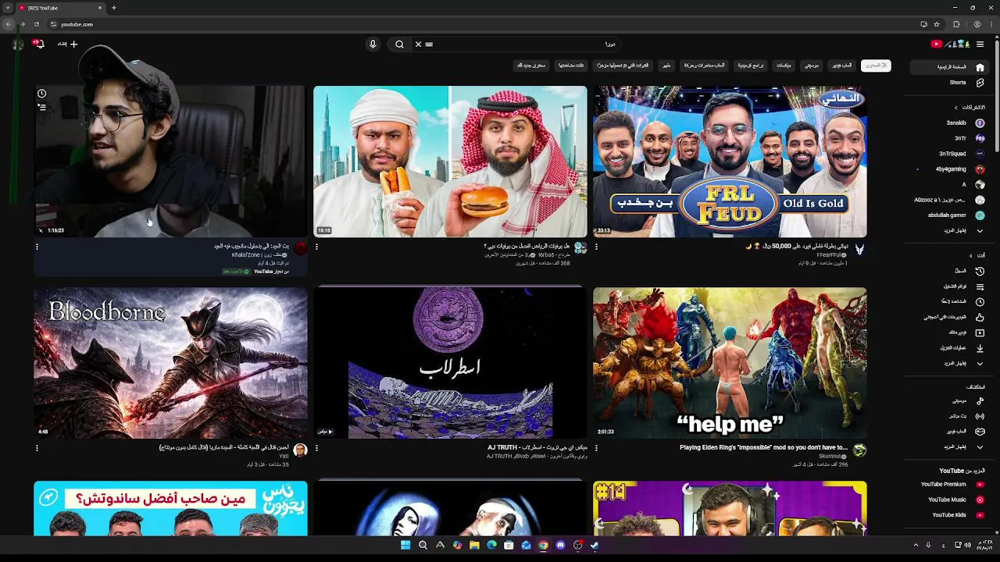Select the All filter chip
The width and height of the screenshot is (1000, 562).
pyautogui.click(x=876, y=66)
